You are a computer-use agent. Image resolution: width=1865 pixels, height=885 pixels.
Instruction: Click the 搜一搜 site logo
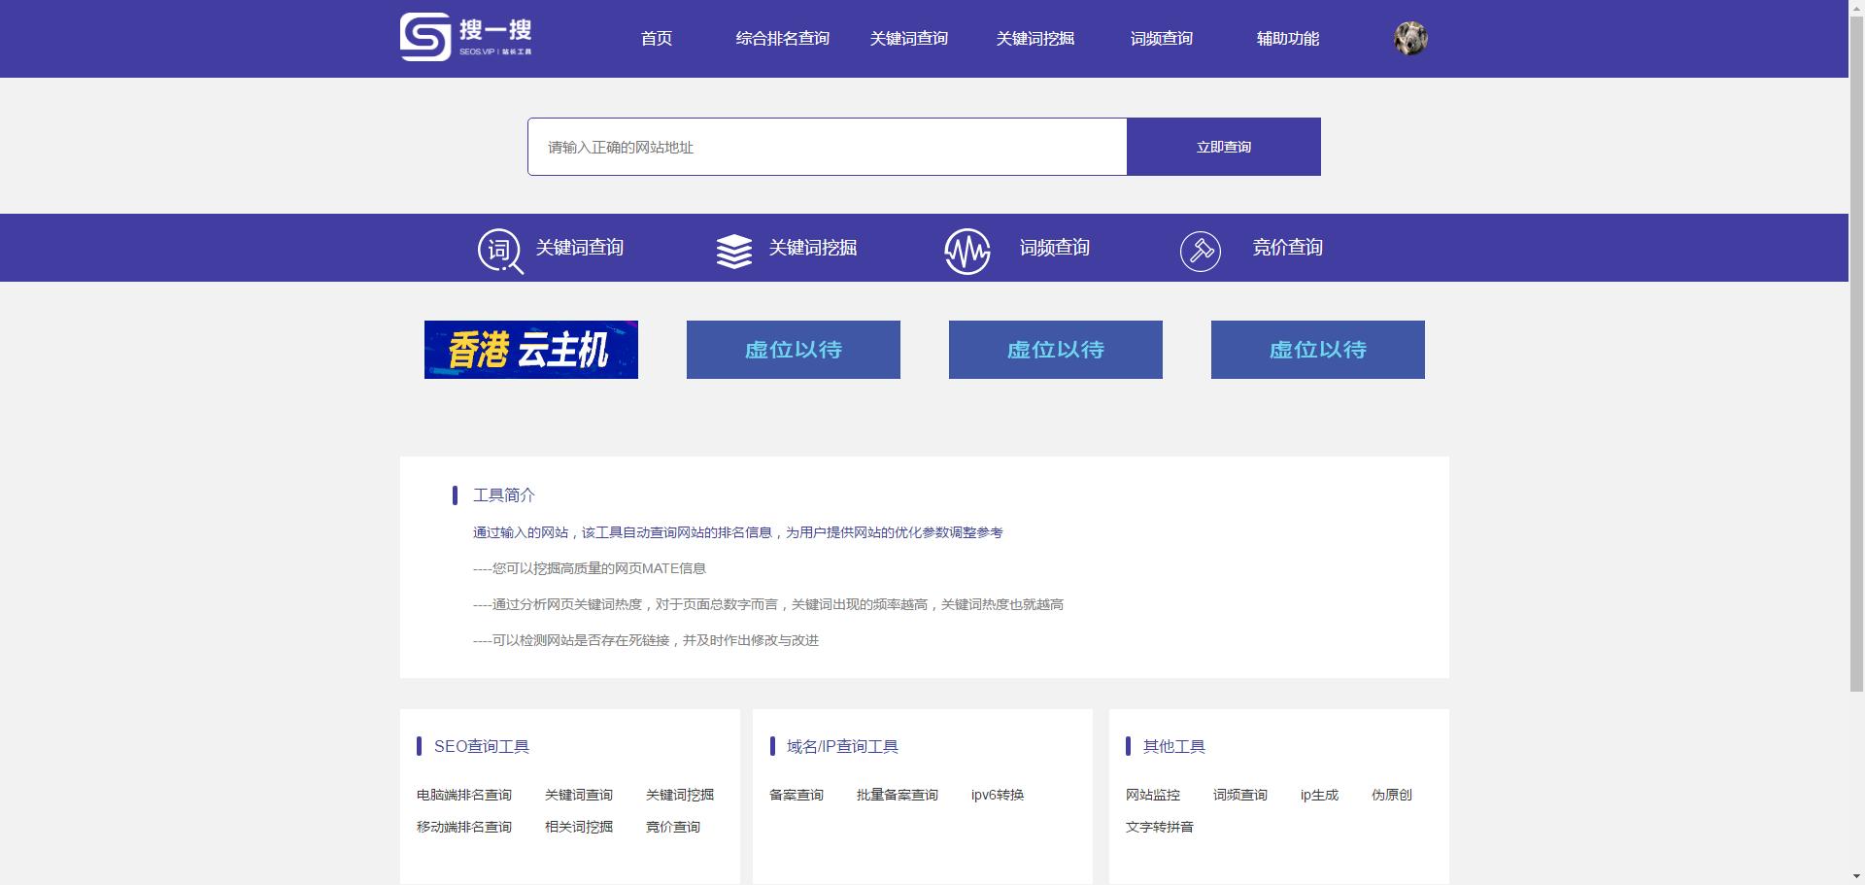466,37
